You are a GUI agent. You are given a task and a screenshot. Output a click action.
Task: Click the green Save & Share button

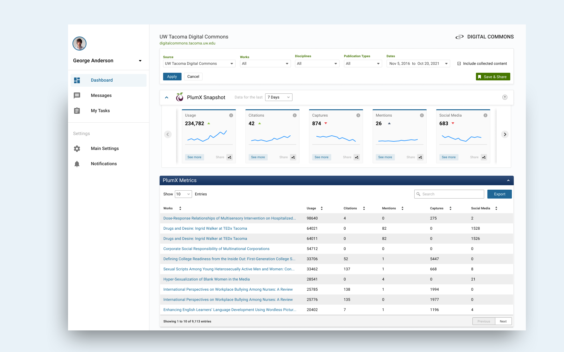pos(493,77)
